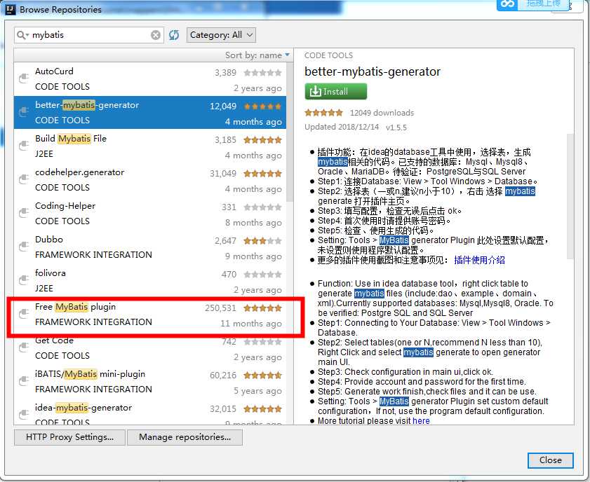Click the cloud upload icon at top right
The image size is (590, 482).
(507, 4)
